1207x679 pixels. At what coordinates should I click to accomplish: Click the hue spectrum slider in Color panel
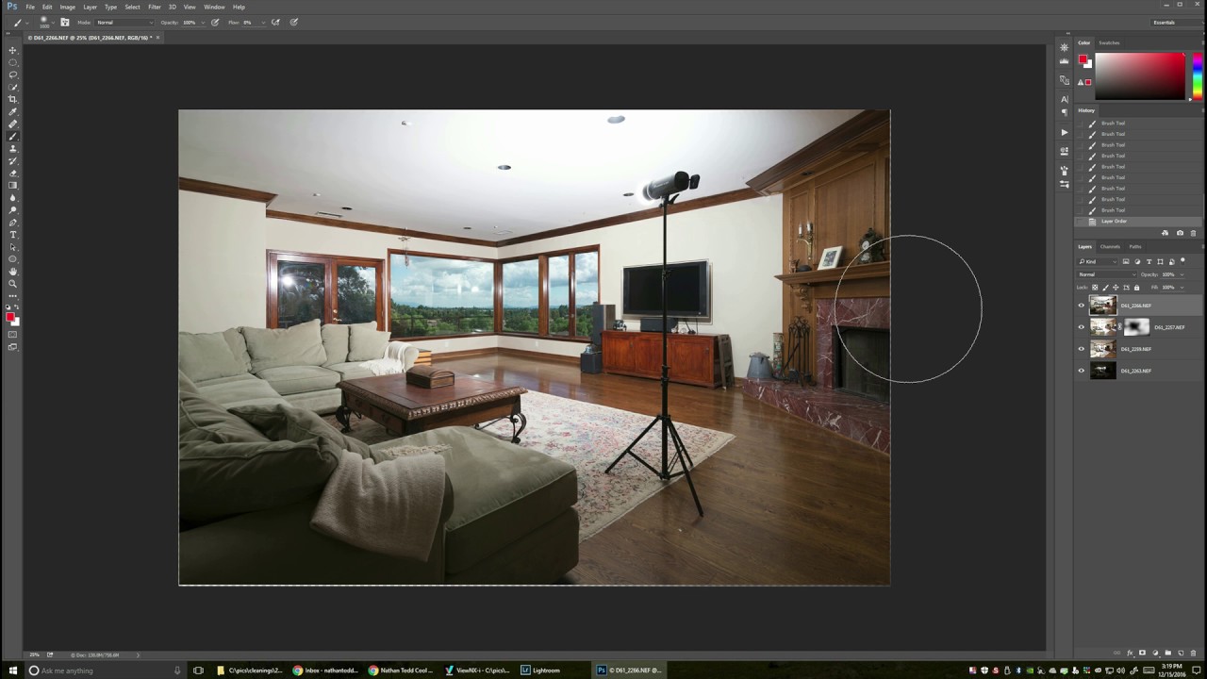pos(1197,75)
